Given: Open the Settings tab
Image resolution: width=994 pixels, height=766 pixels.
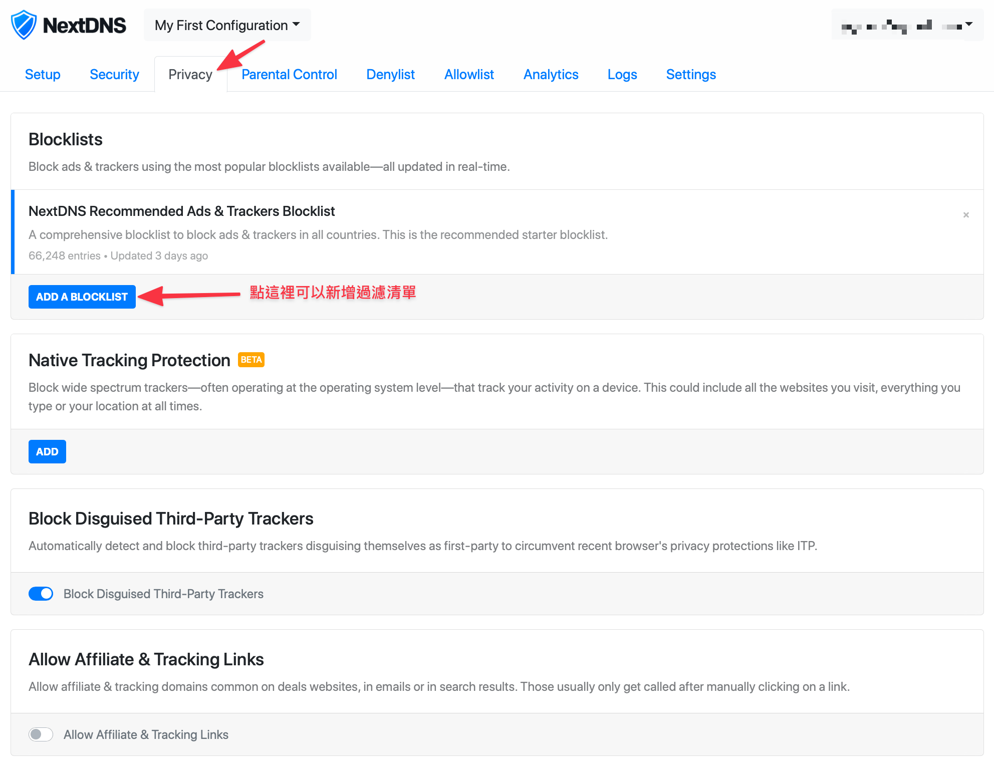Looking at the screenshot, I should point(691,74).
